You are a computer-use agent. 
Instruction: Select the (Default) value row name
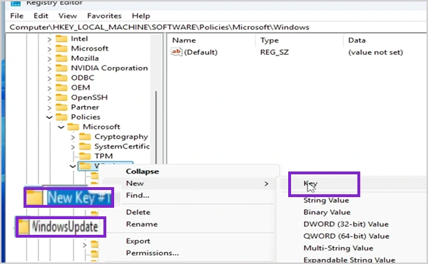[200, 52]
